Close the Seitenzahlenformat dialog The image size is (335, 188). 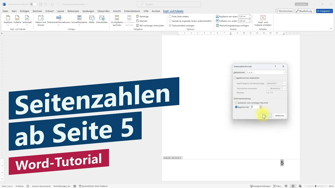(283, 67)
